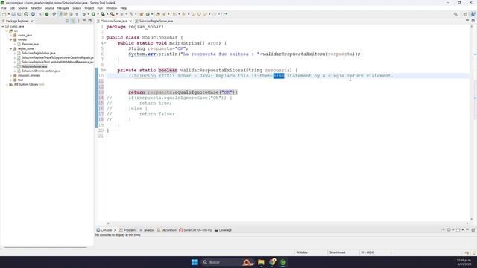This screenshot has height=268, width=477.
Task: Collapse the curso_java project node
Action: (x=3, y=27)
